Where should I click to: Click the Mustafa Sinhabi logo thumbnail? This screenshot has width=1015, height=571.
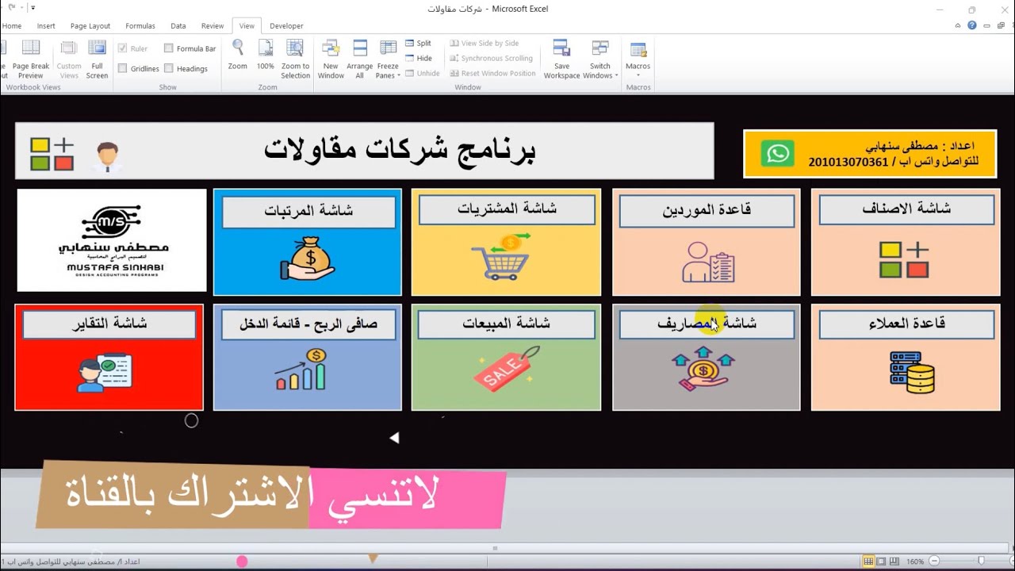(x=112, y=240)
